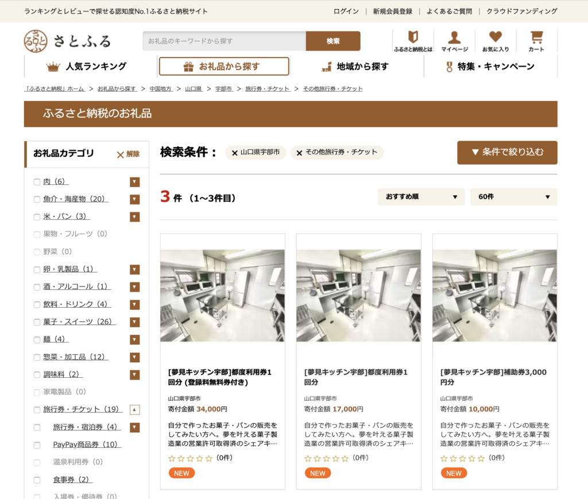
Task: Enable the 魚介・海産物（20） filter checkbox
Action: coord(38,199)
